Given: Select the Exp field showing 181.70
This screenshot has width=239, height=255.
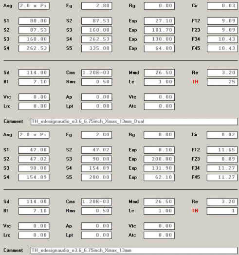Looking at the screenshot, I should (160, 30).
